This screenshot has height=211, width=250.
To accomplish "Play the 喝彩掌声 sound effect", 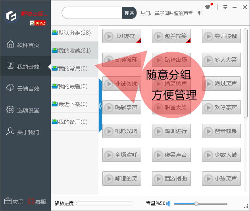I will [x=122, y=107].
